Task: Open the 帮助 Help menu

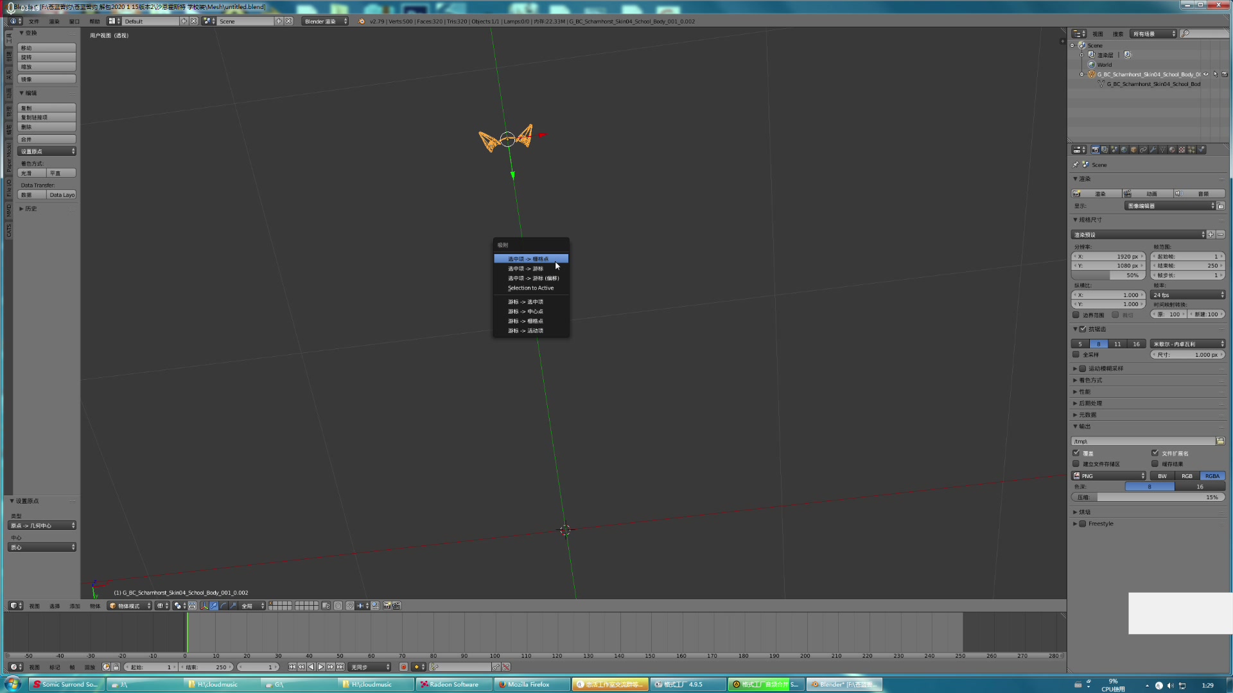Action: pyautogui.click(x=95, y=21)
